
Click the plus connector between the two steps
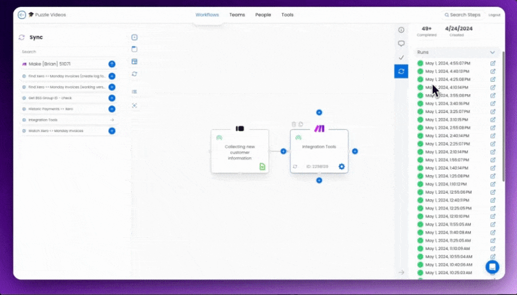(283, 151)
